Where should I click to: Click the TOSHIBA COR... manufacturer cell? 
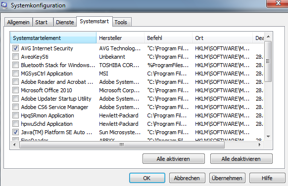coord(119,65)
